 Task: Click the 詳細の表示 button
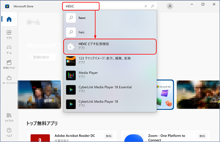click(41, 57)
